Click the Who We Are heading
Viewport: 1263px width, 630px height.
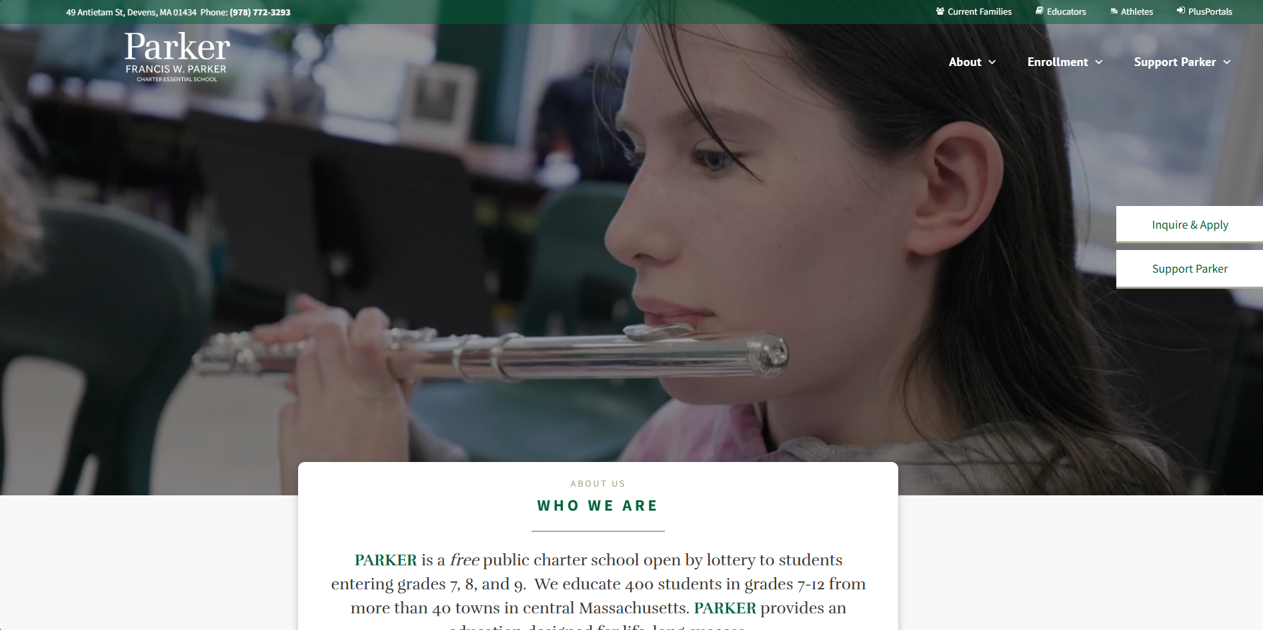[597, 506]
